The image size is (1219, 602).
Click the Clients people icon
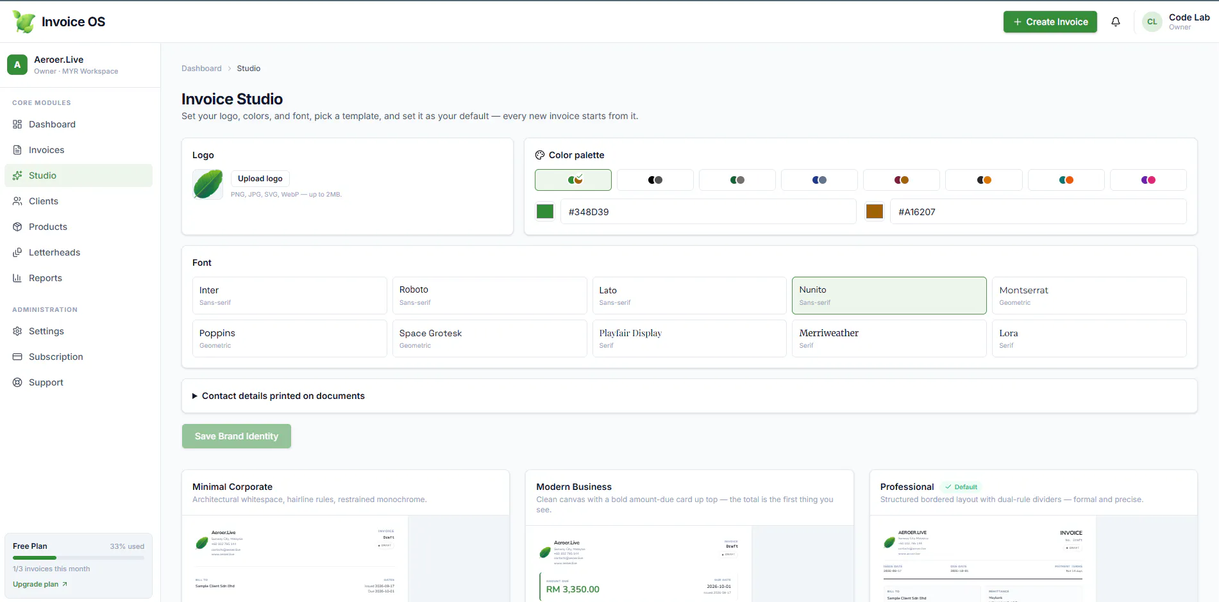tap(17, 201)
